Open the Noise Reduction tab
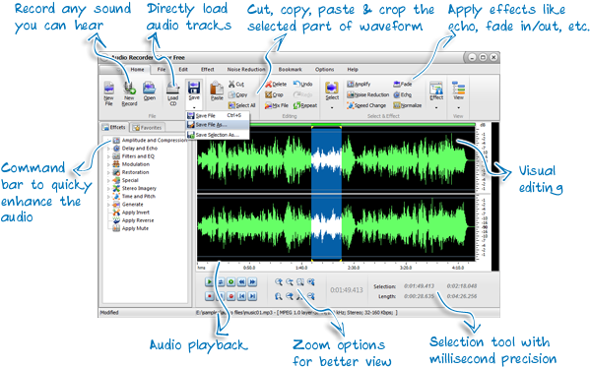590x367 pixels. 246,70
